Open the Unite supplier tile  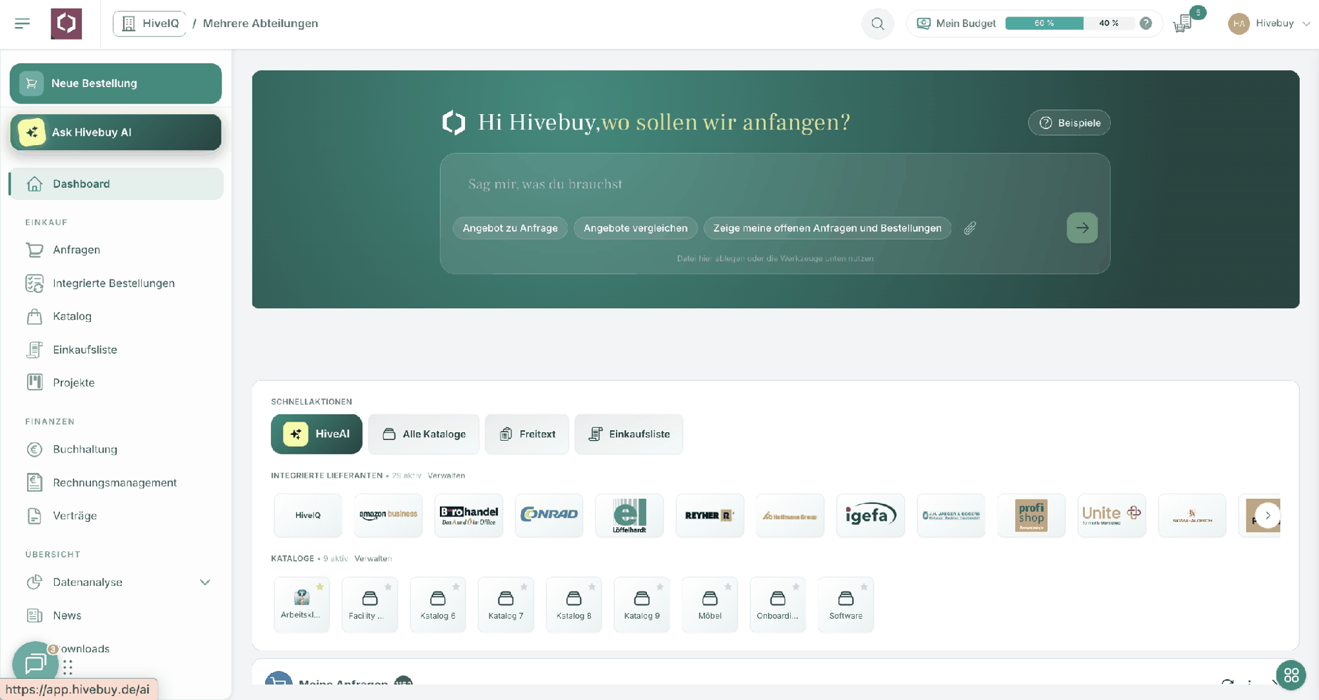[x=1111, y=515]
